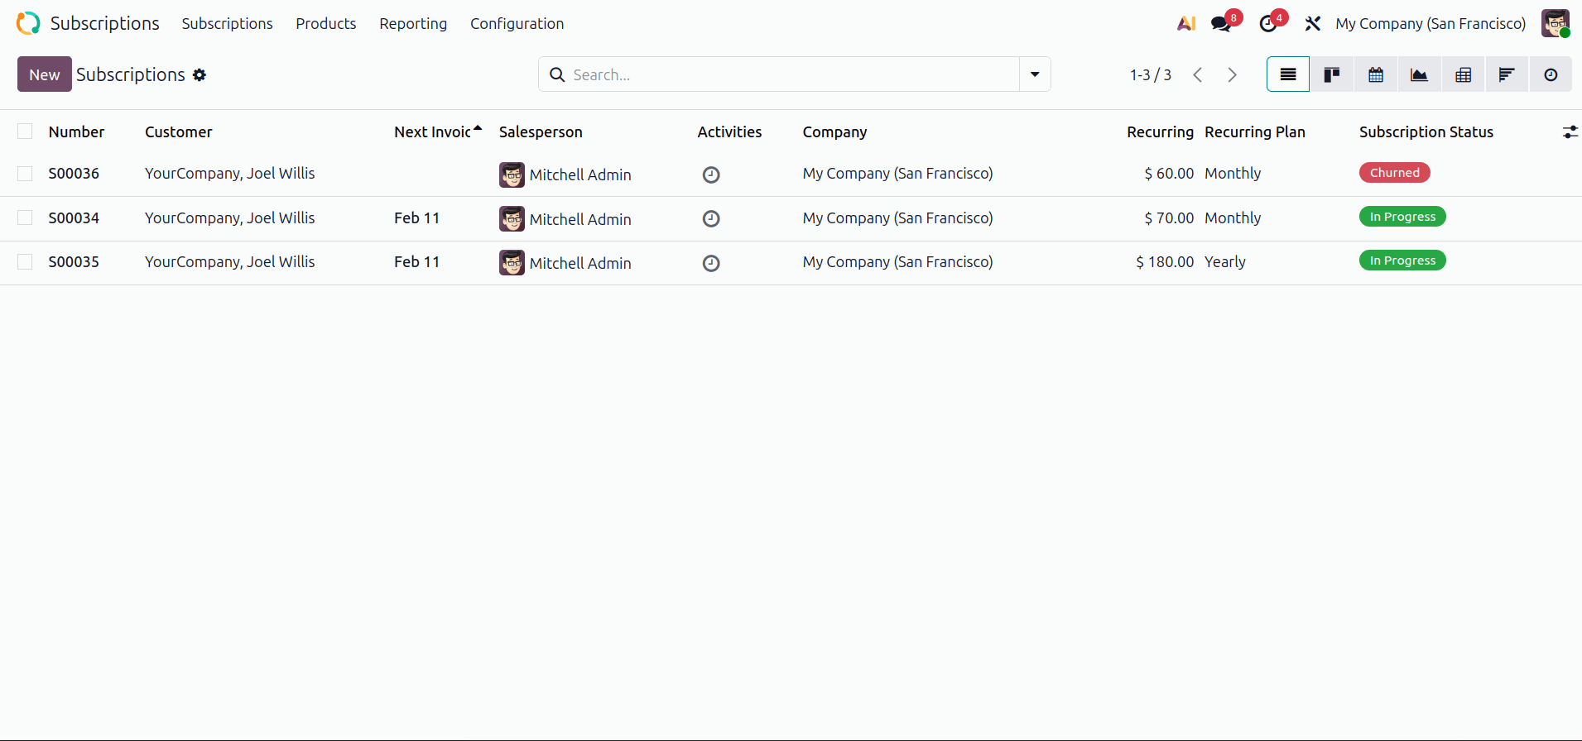Viewport: 1582px width, 741px height.
Task: Open the Discuss messages icon
Action: click(x=1221, y=23)
